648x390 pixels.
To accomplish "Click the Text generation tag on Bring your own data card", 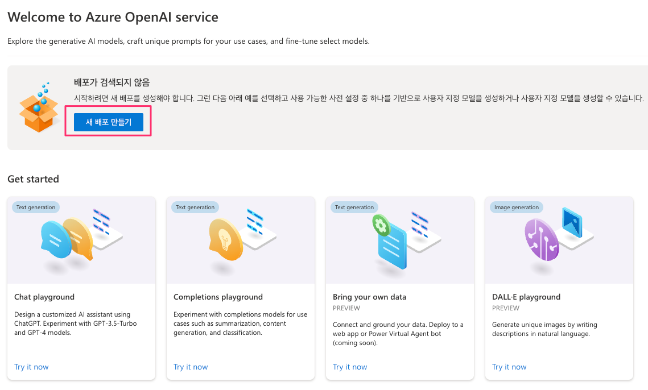I will tap(354, 208).
